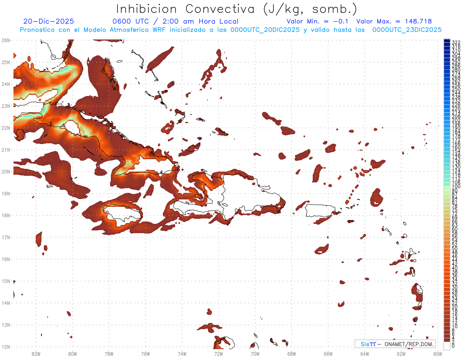Click the '24N' latitude label
Viewport: 465px width, 359px height.
point(6,84)
